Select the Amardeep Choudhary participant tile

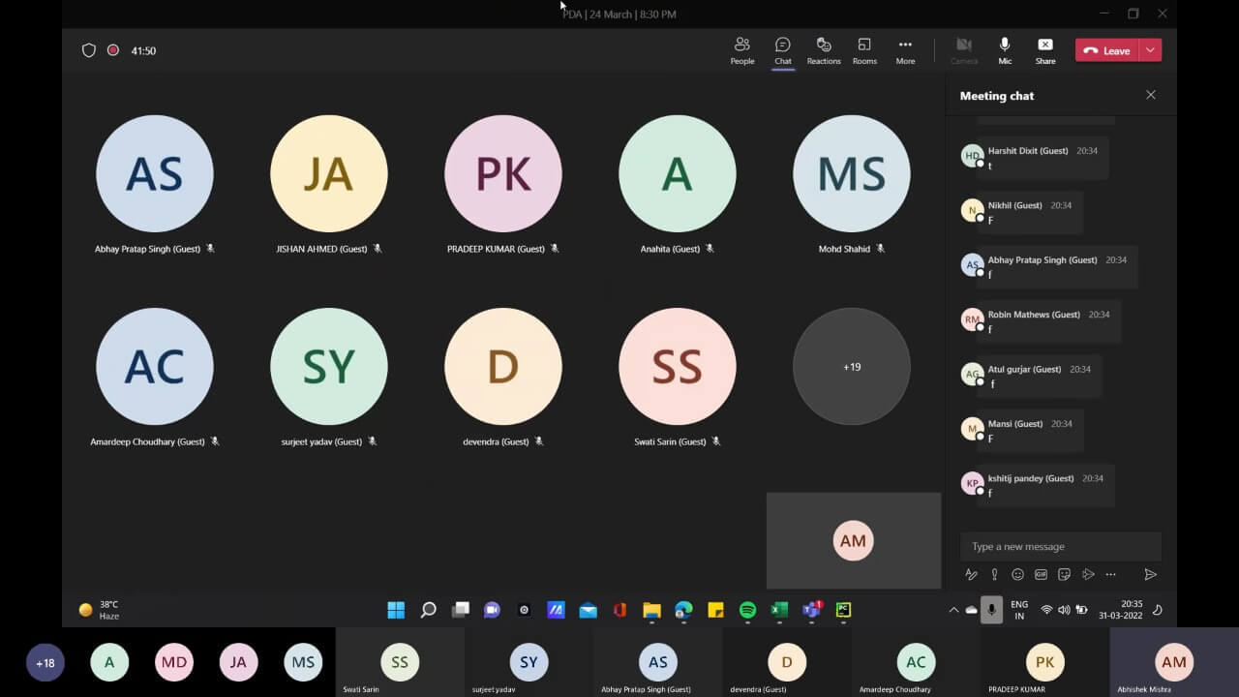[155, 377]
